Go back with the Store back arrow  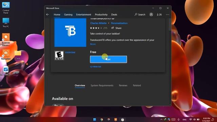[x=47, y=15]
